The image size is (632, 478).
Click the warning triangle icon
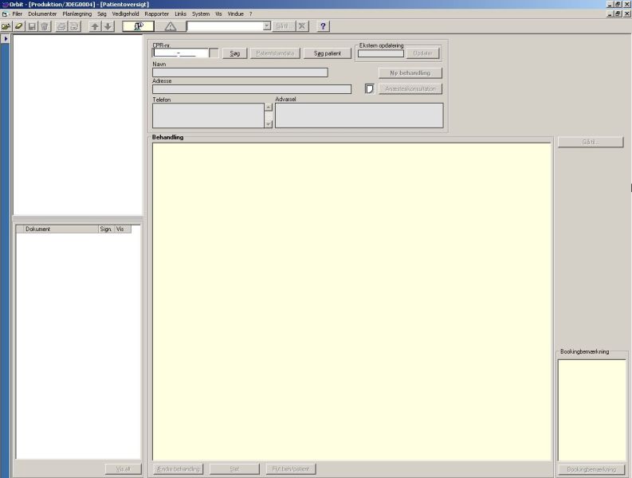coord(171,26)
